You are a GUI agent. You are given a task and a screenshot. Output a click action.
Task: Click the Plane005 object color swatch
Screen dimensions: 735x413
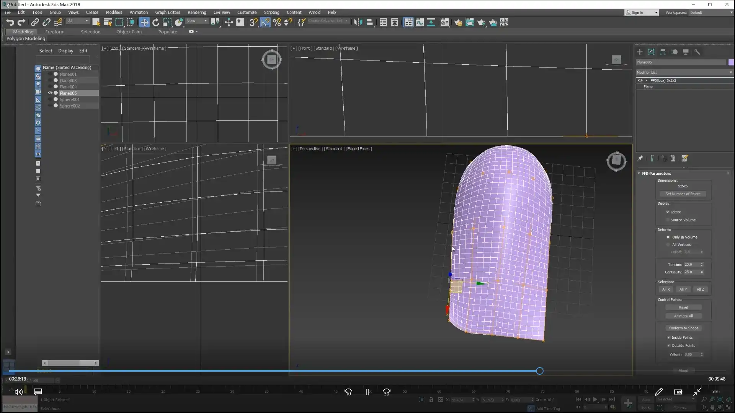click(x=731, y=62)
